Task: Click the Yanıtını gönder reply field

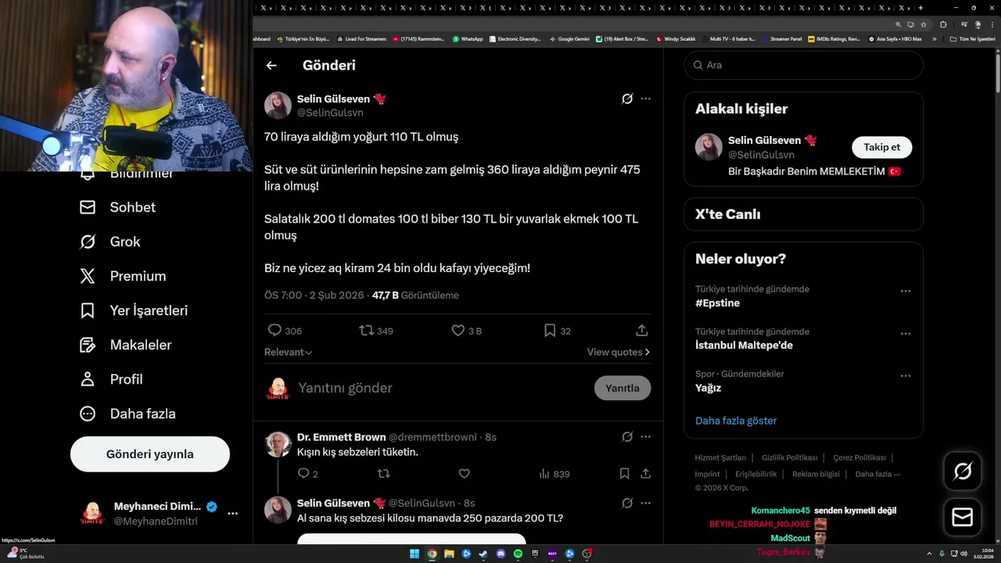Action: (x=442, y=388)
